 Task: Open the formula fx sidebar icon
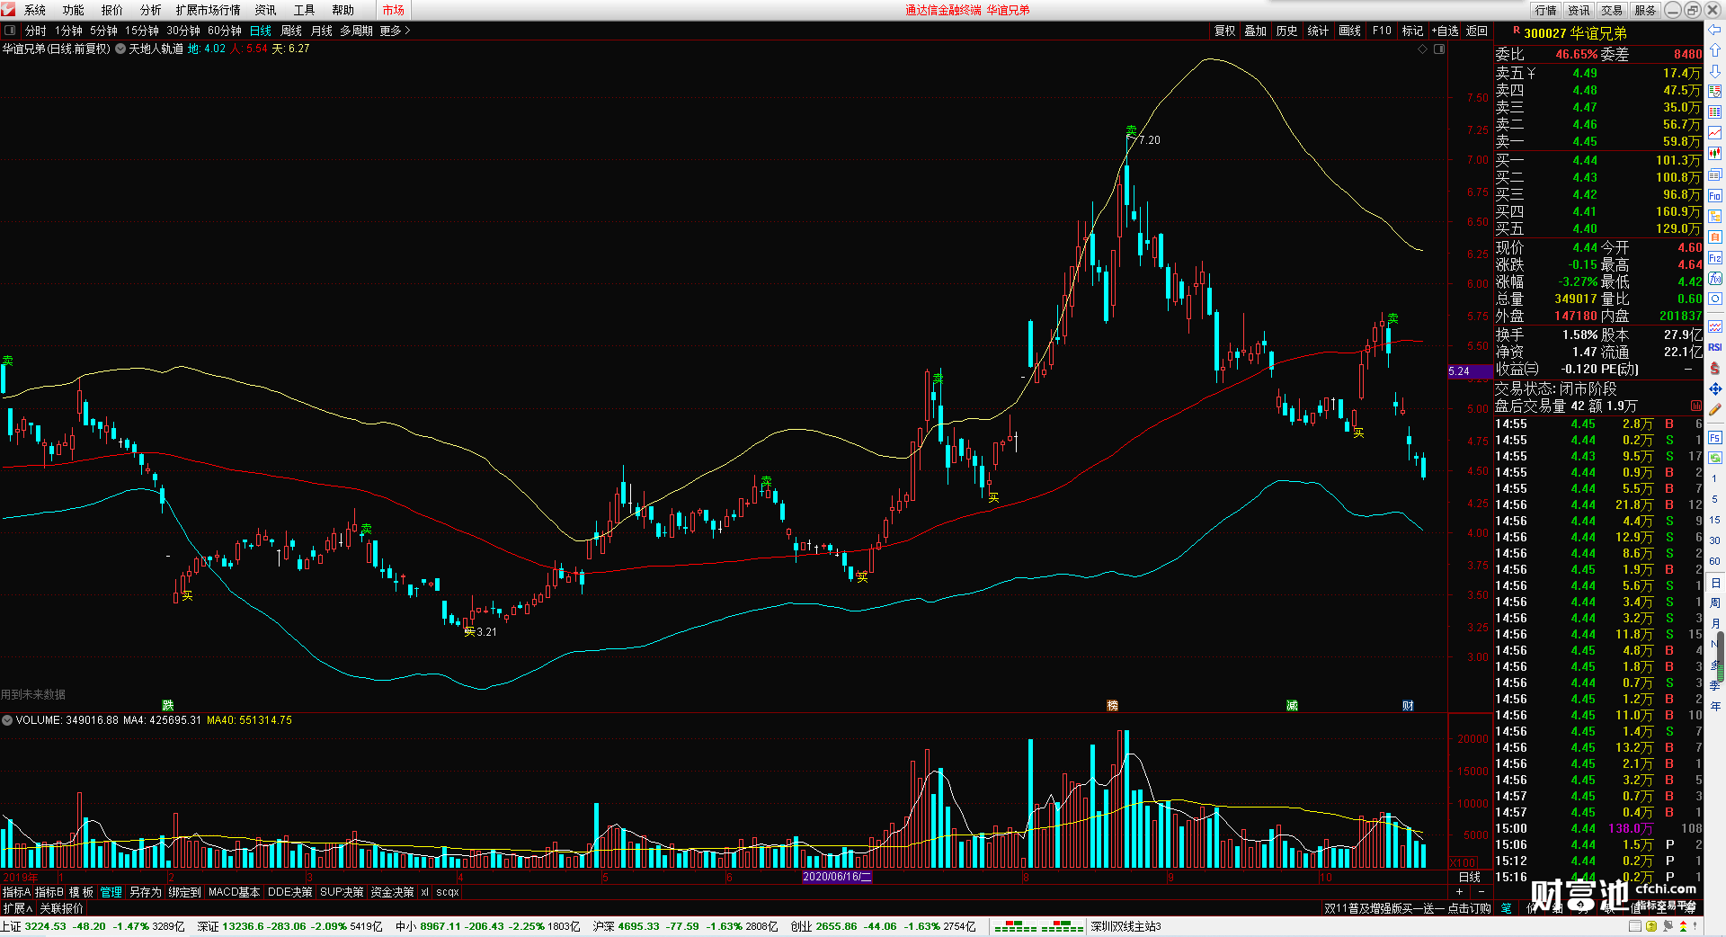pyautogui.click(x=1715, y=279)
